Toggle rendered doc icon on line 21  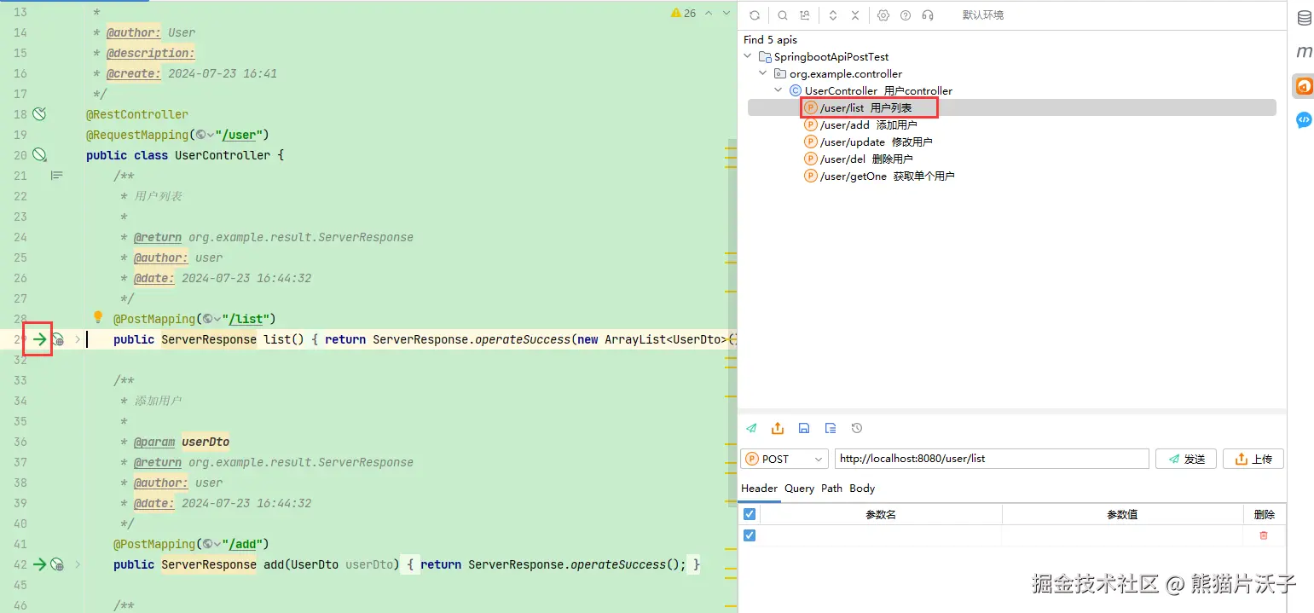[56, 176]
